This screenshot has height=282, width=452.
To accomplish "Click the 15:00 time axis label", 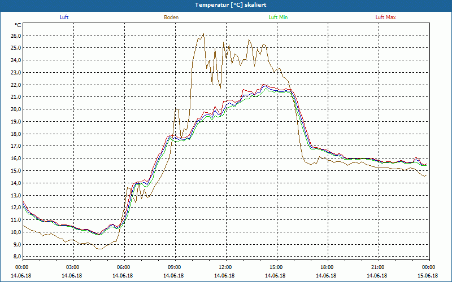I will [x=277, y=267].
